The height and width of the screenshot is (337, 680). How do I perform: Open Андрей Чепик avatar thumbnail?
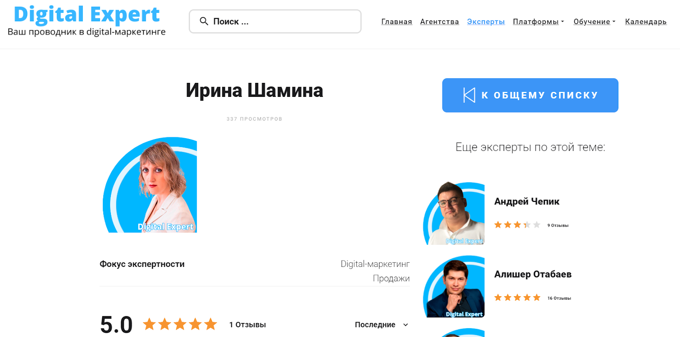tap(454, 213)
